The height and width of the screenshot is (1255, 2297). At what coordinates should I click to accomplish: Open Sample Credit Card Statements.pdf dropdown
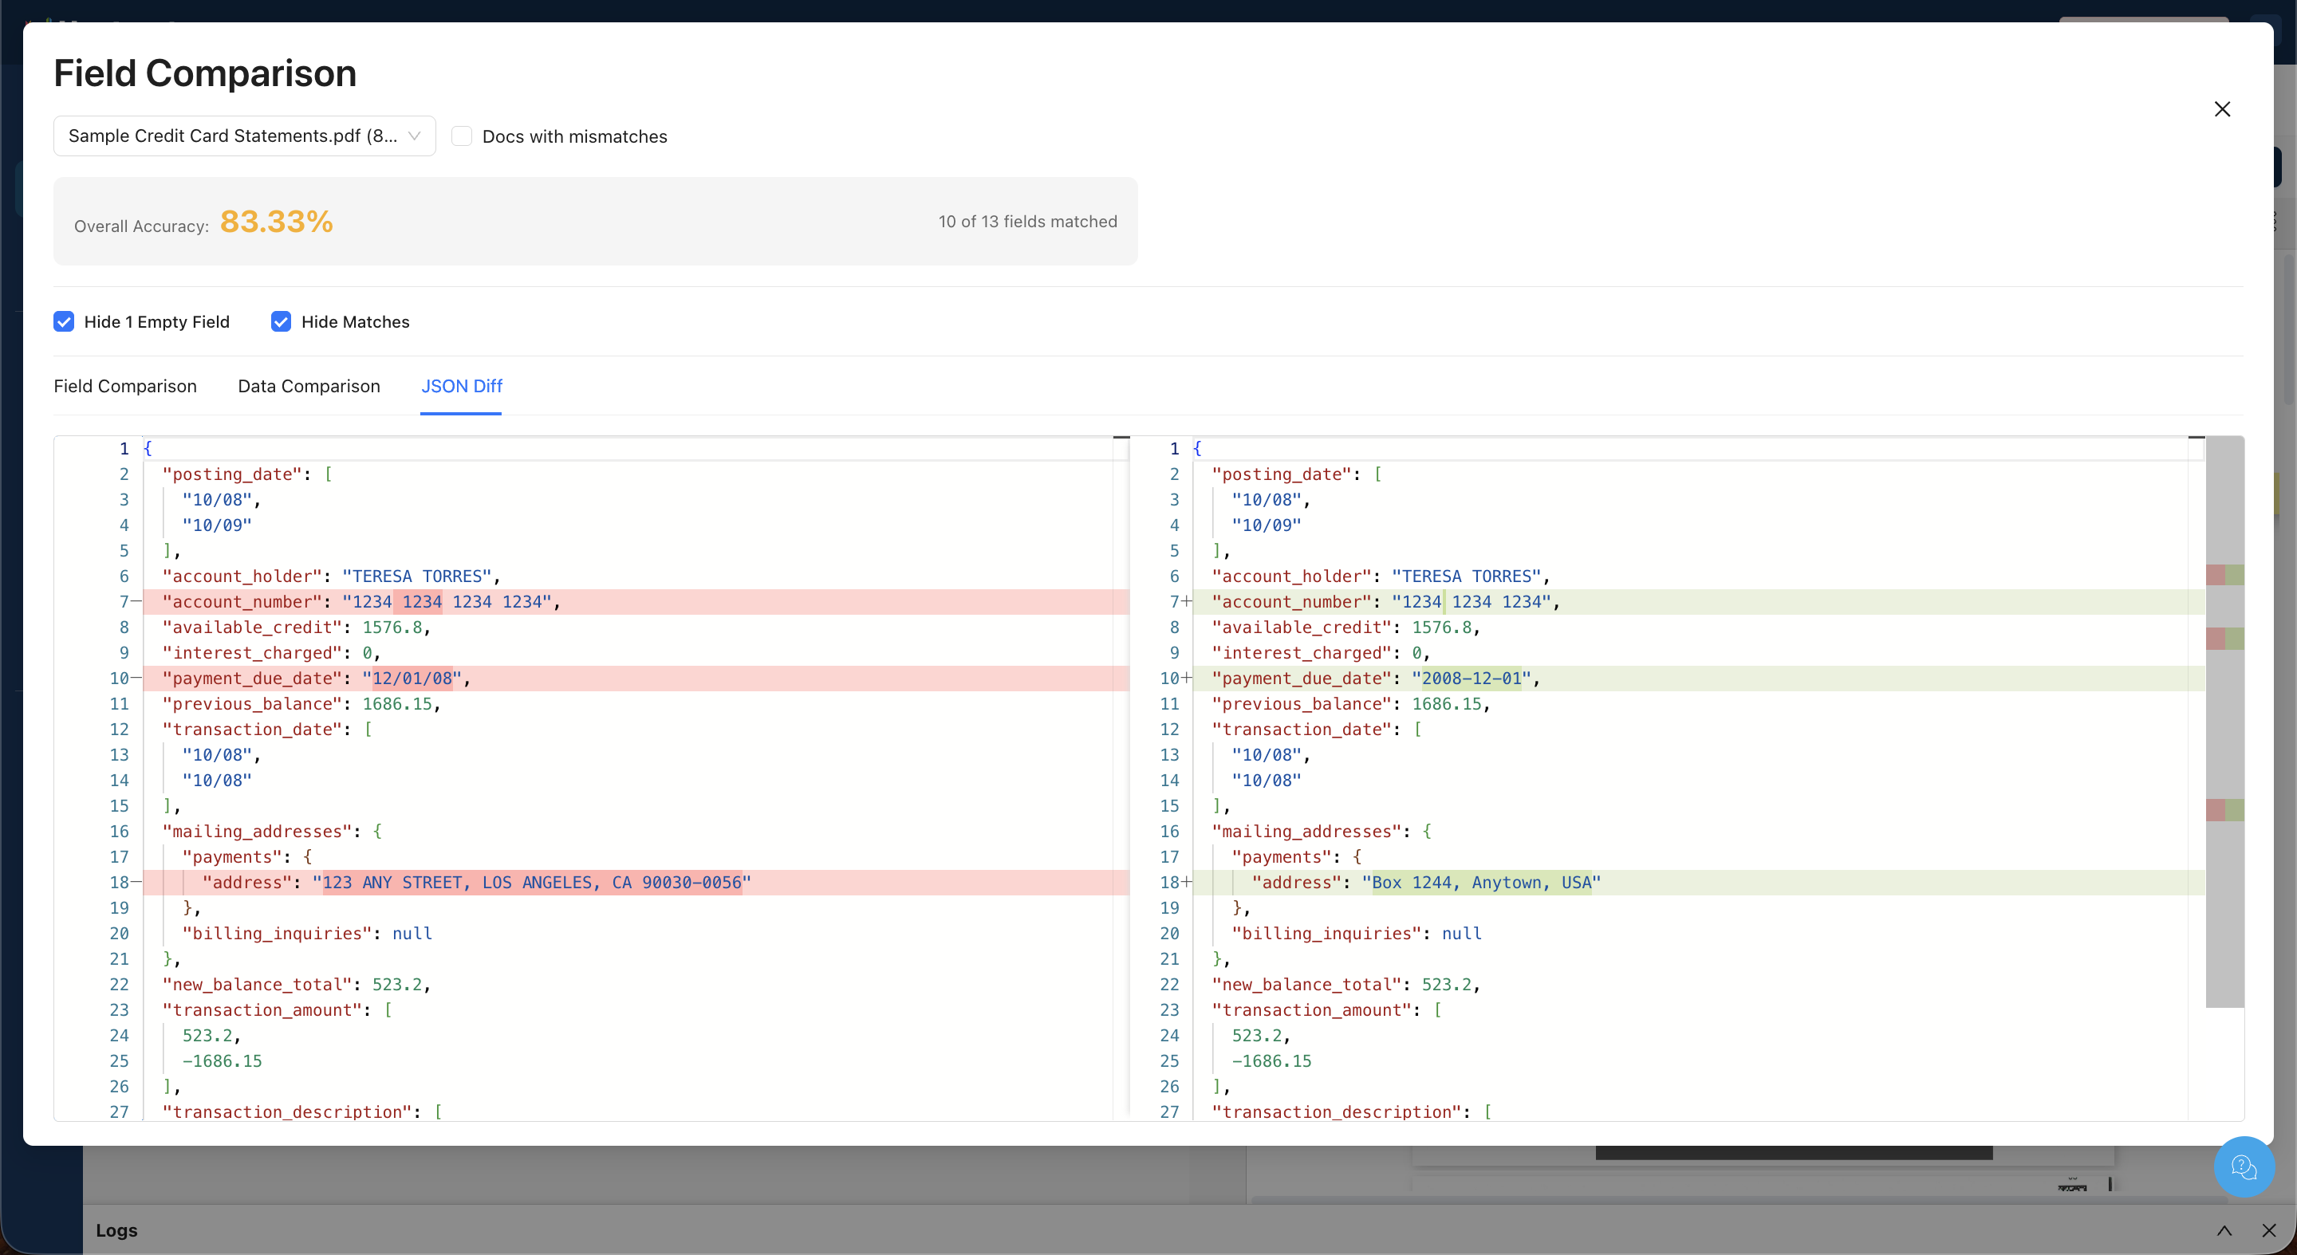(244, 136)
